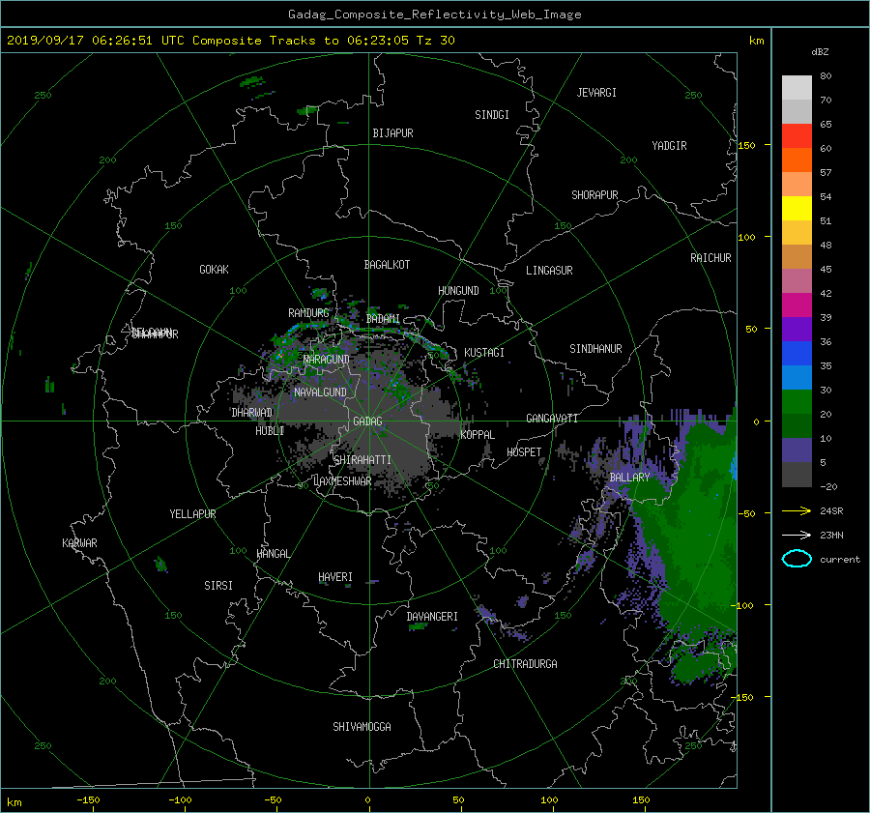Image resolution: width=870 pixels, height=813 pixels.
Task: Click the gray 5 dBZ legend swatch
Action: 797,474
